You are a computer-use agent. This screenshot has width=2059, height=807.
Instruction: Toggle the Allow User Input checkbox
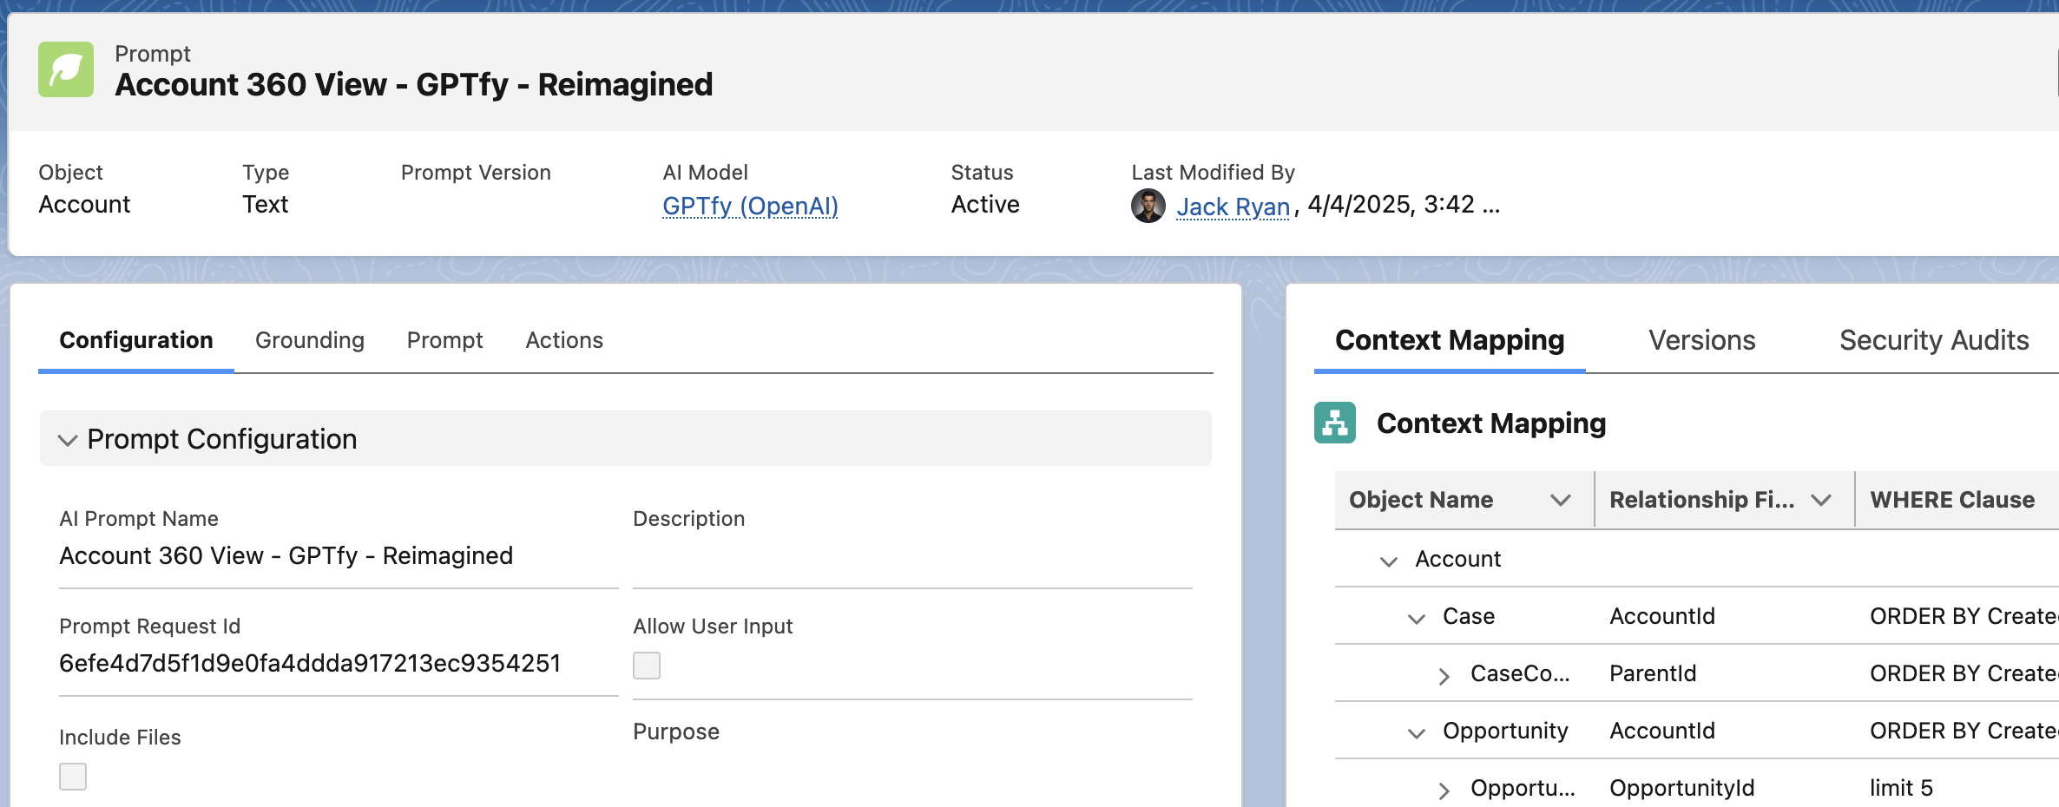click(647, 666)
